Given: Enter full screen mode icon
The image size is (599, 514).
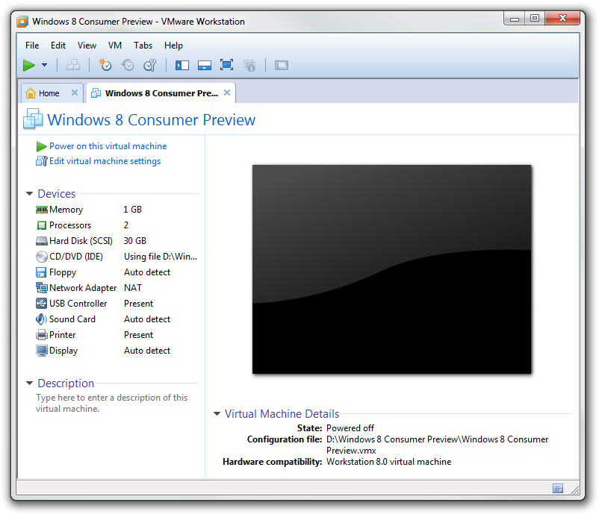Looking at the screenshot, I should [x=226, y=65].
